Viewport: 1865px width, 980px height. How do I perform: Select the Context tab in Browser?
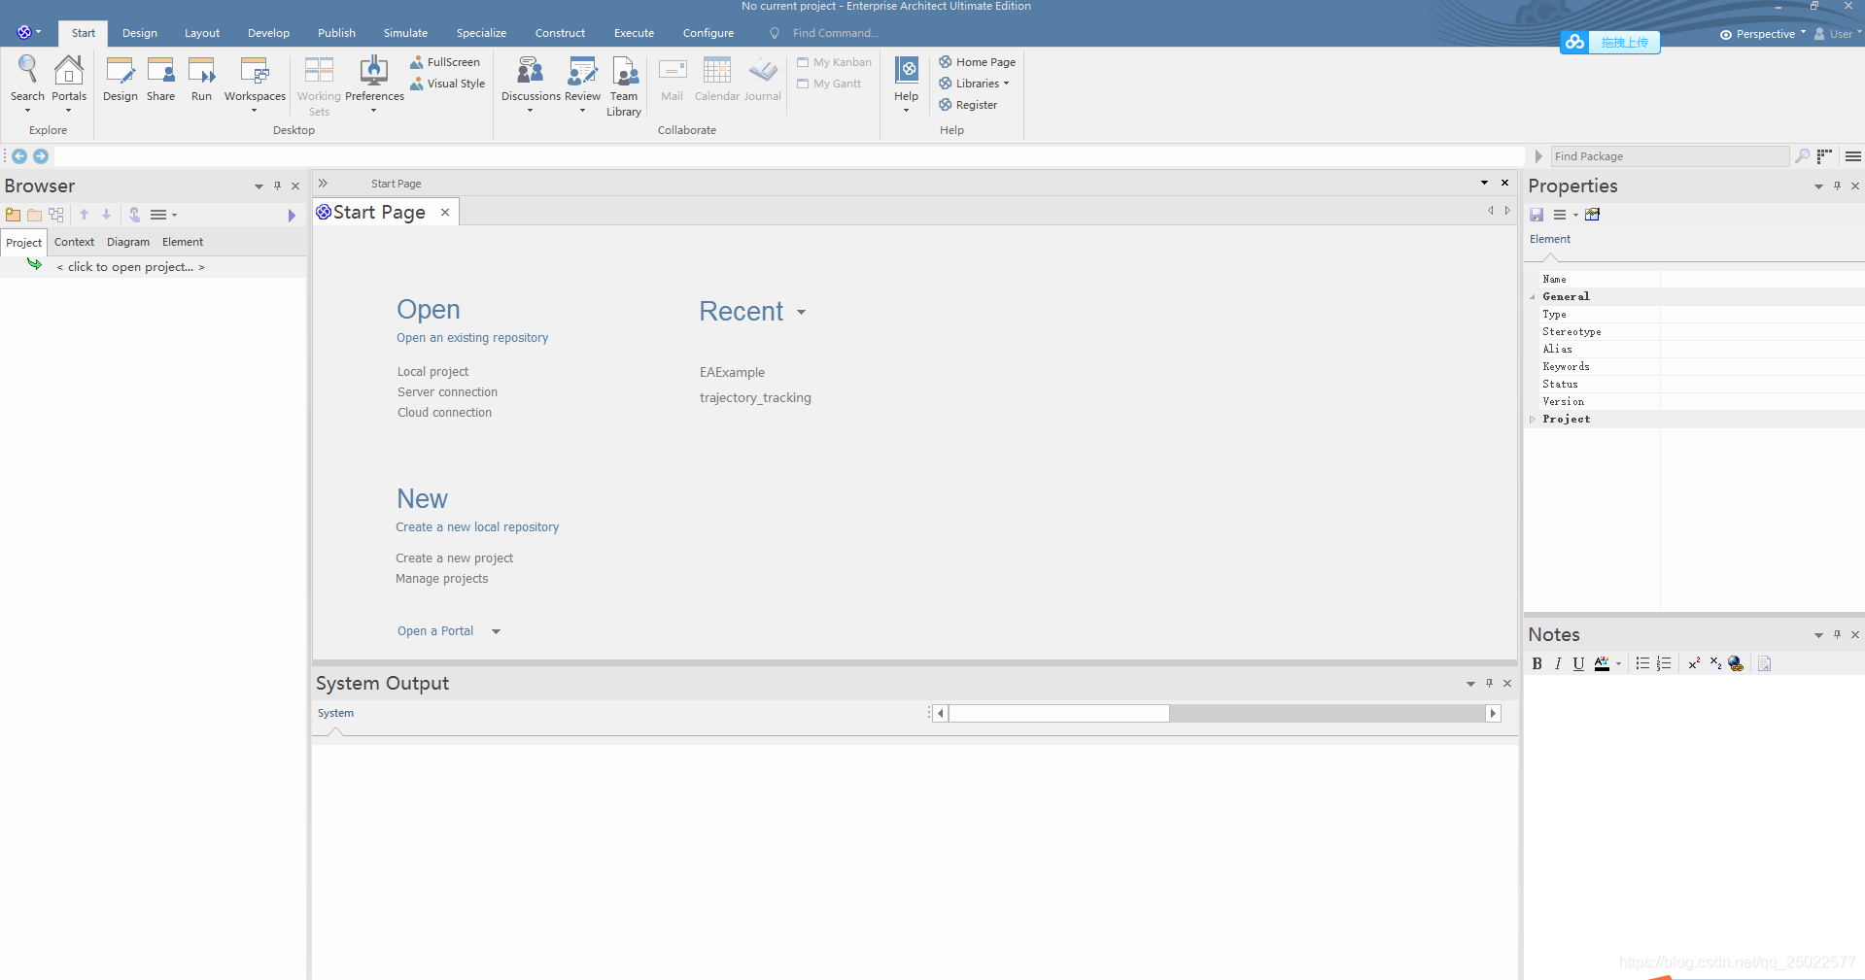74,242
